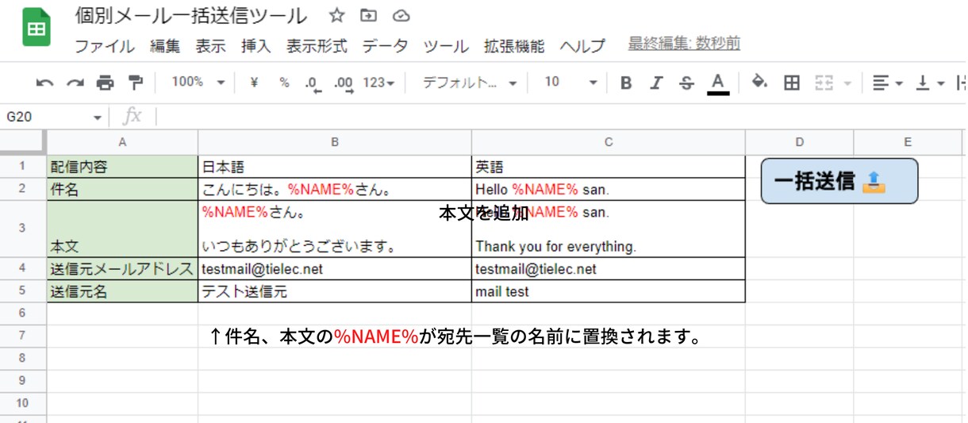Open the 編集 menu
This screenshot has width=968, height=423.
pyautogui.click(x=165, y=46)
